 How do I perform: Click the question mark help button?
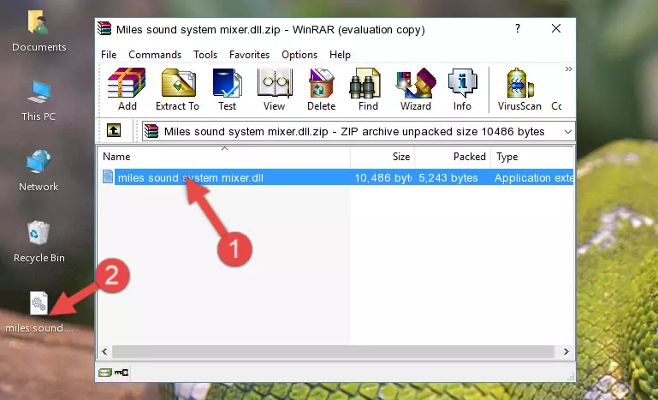pos(518,28)
